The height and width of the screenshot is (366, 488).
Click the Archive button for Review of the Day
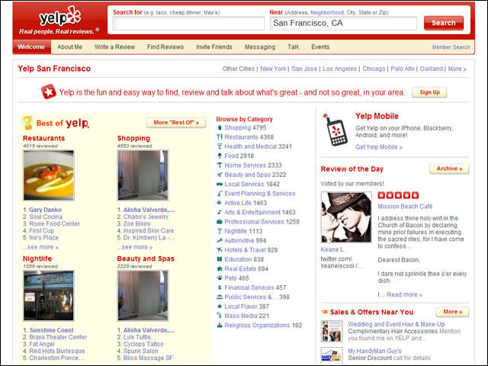click(449, 169)
